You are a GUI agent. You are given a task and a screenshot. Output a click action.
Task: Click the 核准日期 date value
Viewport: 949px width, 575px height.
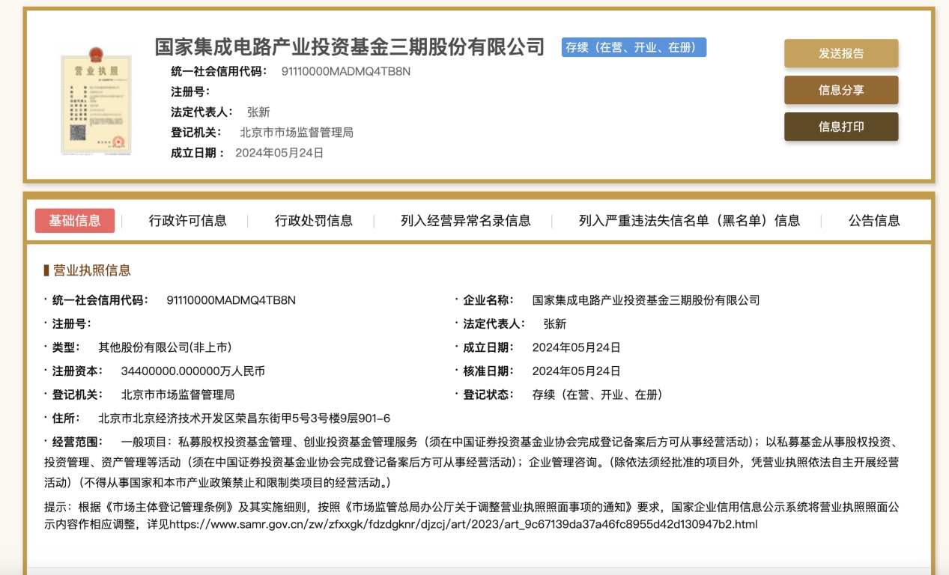[x=576, y=371]
